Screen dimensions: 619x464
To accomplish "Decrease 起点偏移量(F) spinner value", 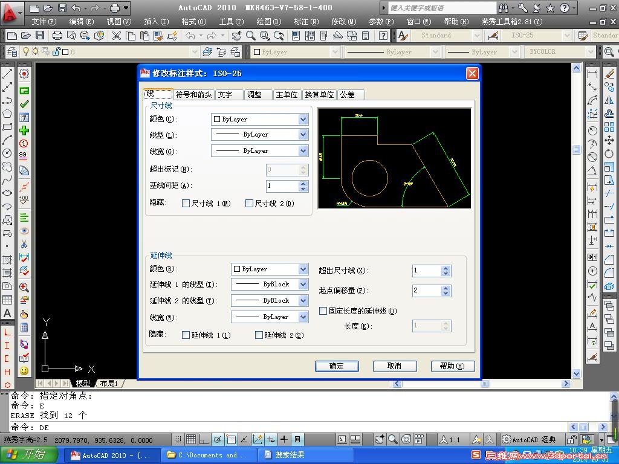I will coord(446,294).
